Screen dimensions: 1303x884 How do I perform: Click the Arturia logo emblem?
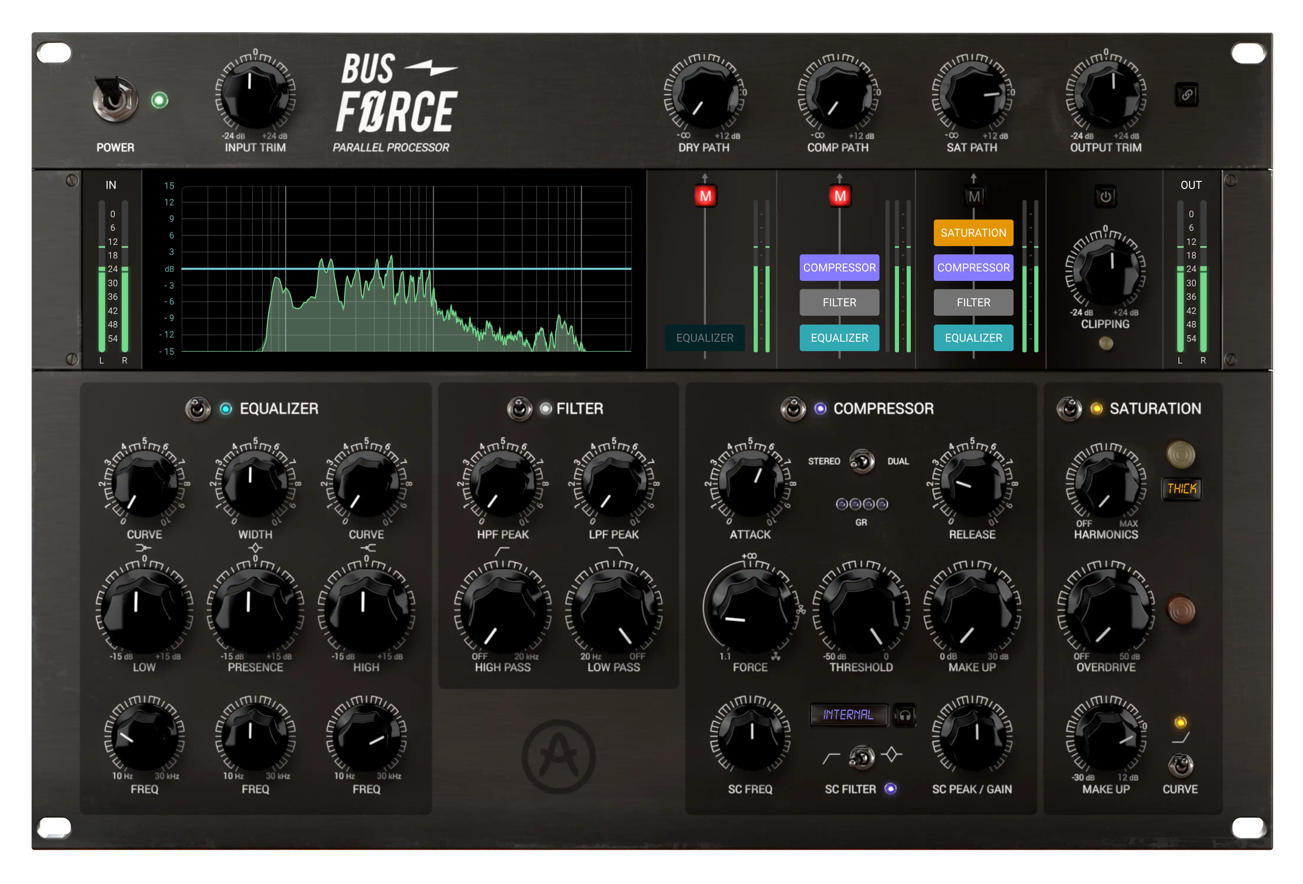(558, 757)
